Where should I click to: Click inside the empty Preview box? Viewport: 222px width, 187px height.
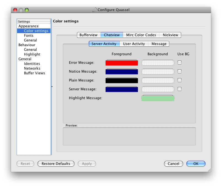129,136
